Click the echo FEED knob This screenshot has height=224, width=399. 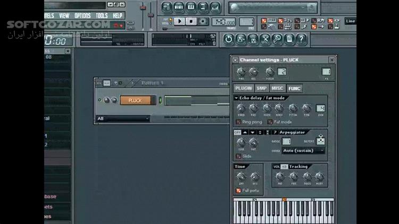[241, 108]
